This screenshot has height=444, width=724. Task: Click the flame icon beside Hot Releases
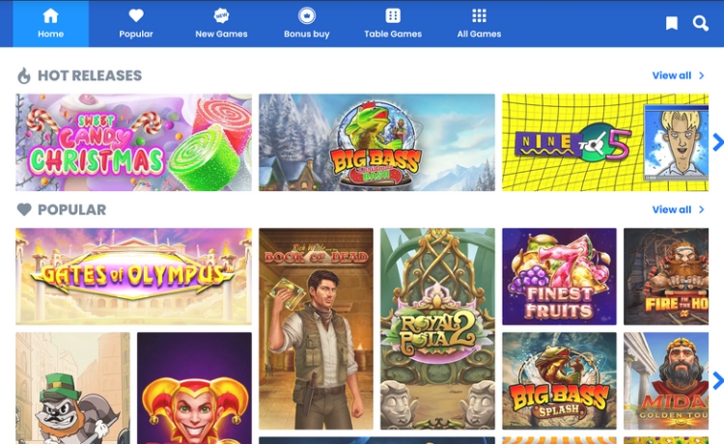24,75
